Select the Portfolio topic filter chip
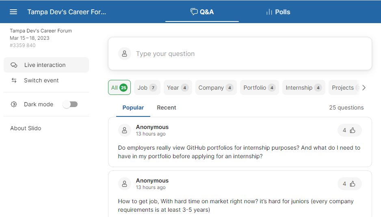The image size is (381, 217). (x=259, y=88)
